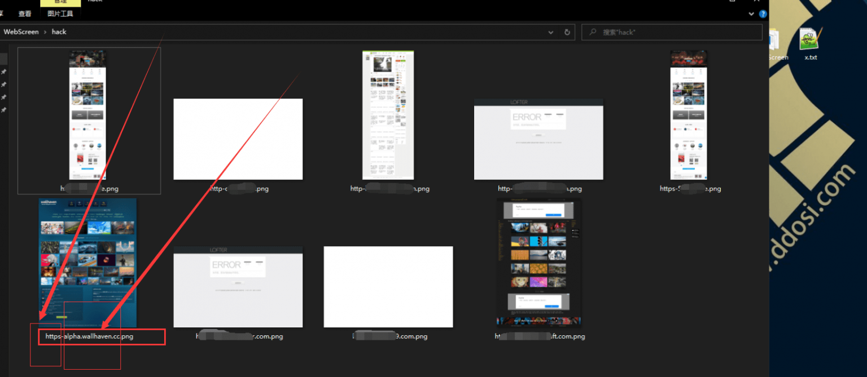
Task: Click the hack breadcrumb folder segment
Action: pyautogui.click(x=59, y=32)
